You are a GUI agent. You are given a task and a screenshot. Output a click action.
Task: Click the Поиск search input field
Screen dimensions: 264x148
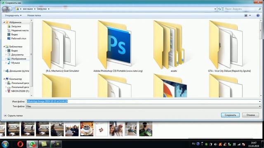[x=241, y=9]
